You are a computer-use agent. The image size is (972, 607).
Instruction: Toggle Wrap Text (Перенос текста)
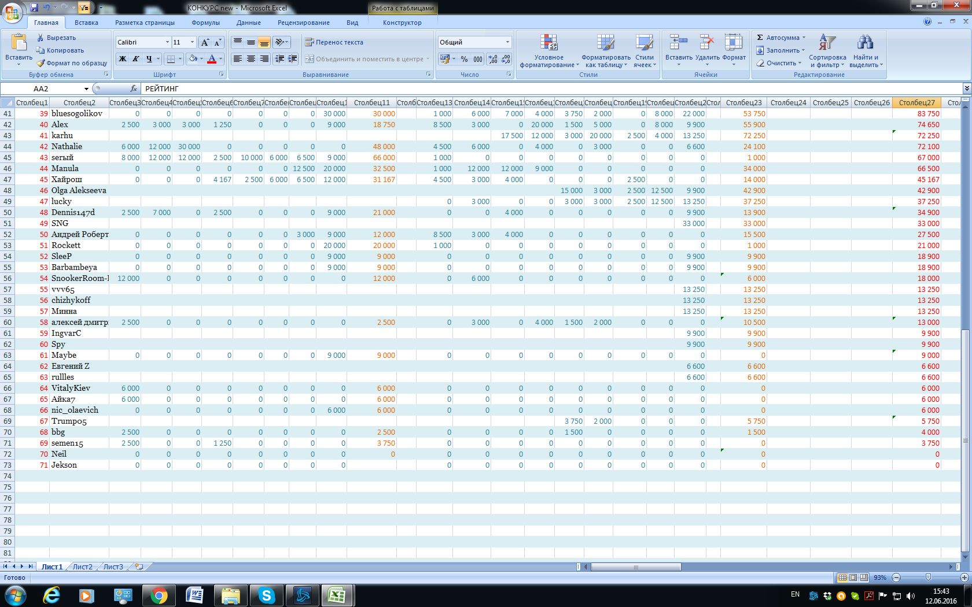tap(334, 42)
